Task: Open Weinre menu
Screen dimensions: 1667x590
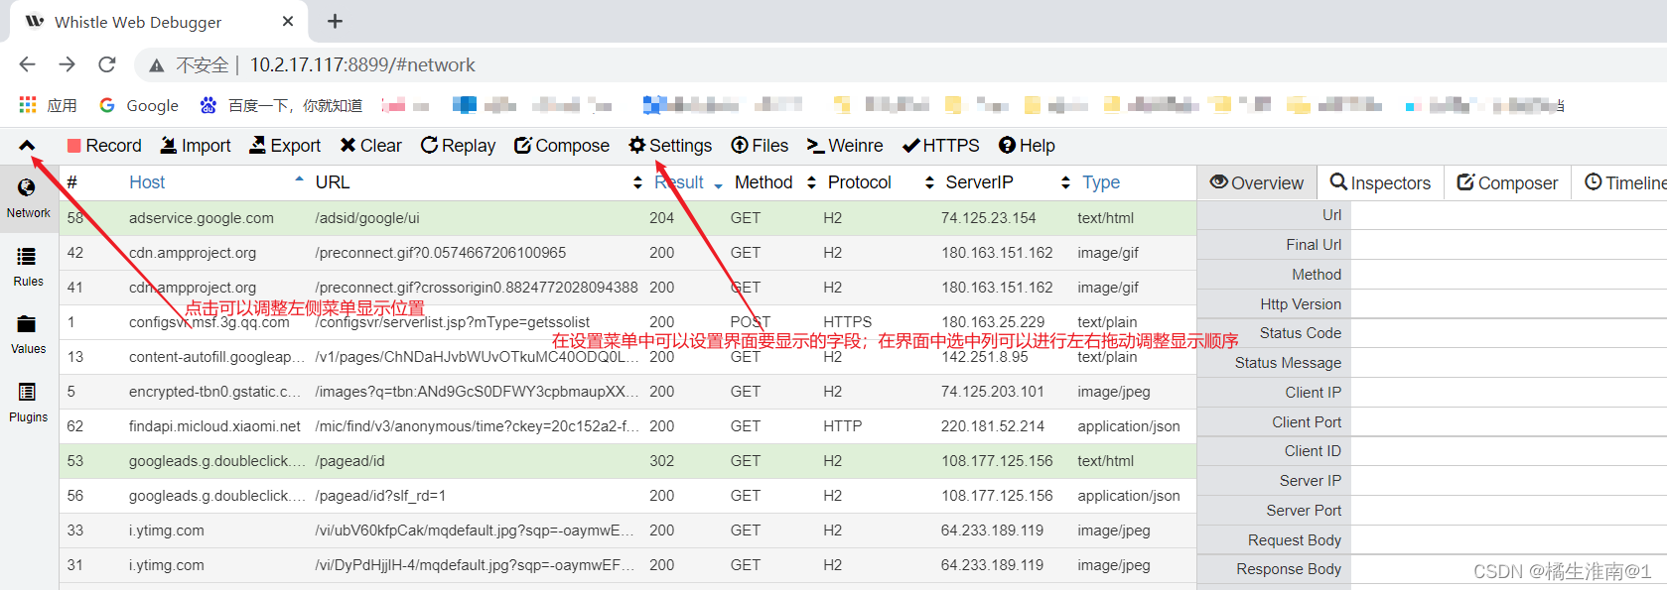Action: click(845, 146)
